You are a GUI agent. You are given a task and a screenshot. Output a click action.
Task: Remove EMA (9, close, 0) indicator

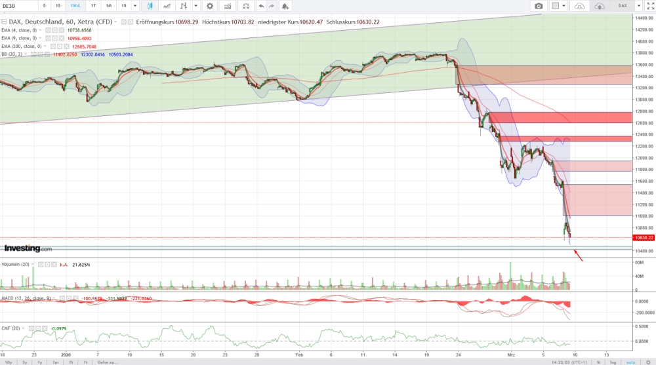62,38
